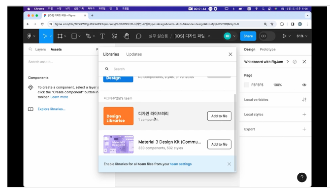This screenshot has width=330, height=192.
Task: Open Local variables settings icon
Action: [304, 100]
